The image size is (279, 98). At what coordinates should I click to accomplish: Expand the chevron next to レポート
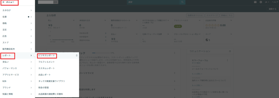(x=31, y=56)
